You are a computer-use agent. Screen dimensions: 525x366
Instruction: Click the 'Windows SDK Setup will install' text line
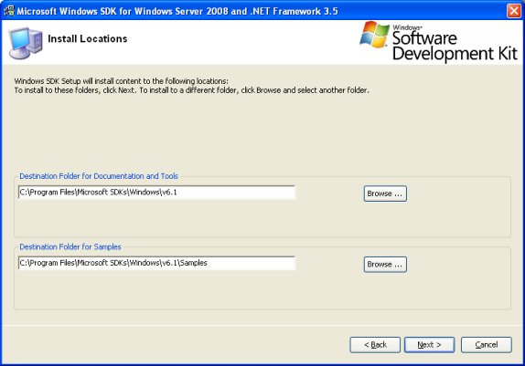coord(122,81)
